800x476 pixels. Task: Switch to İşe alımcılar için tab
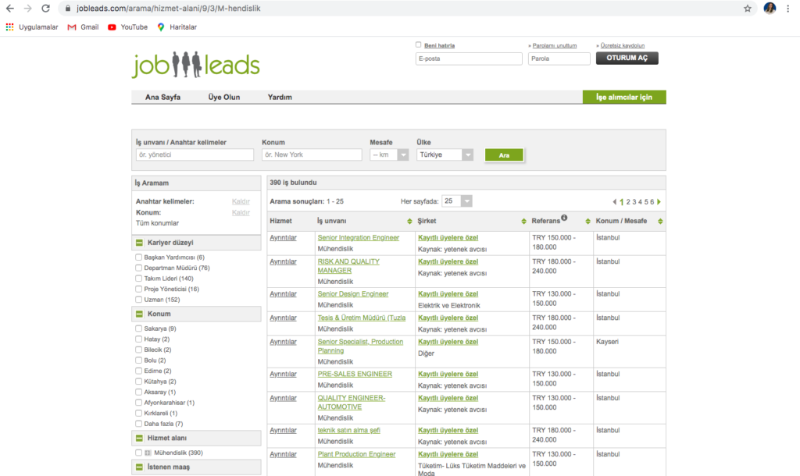point(624,98)
